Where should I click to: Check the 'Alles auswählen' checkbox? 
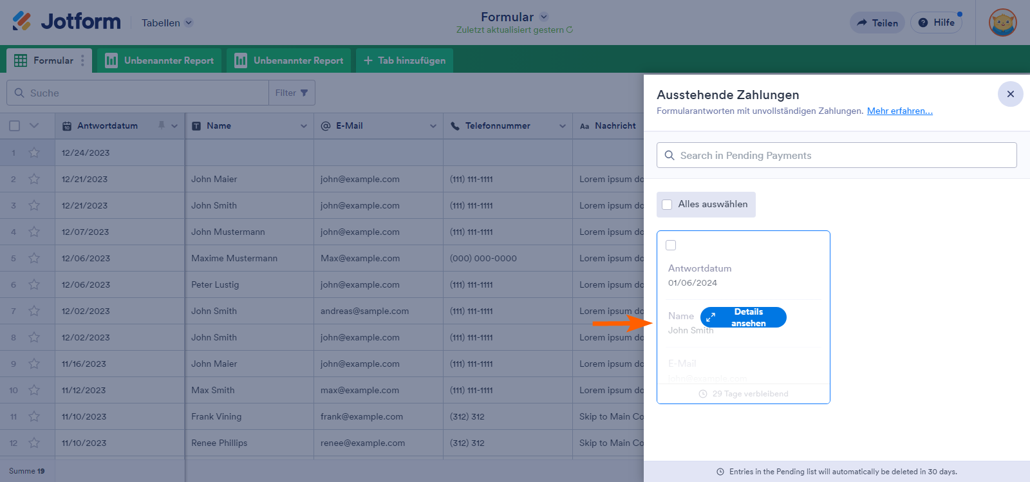point(667,205)
